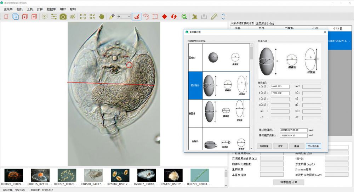Click the 样本信息计算 button
This screenshot has height=192, width=354.
pyautogui.click(x=289, y=182)
